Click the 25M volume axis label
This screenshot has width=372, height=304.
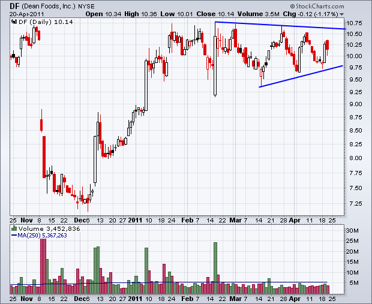[x=352, y=241]
